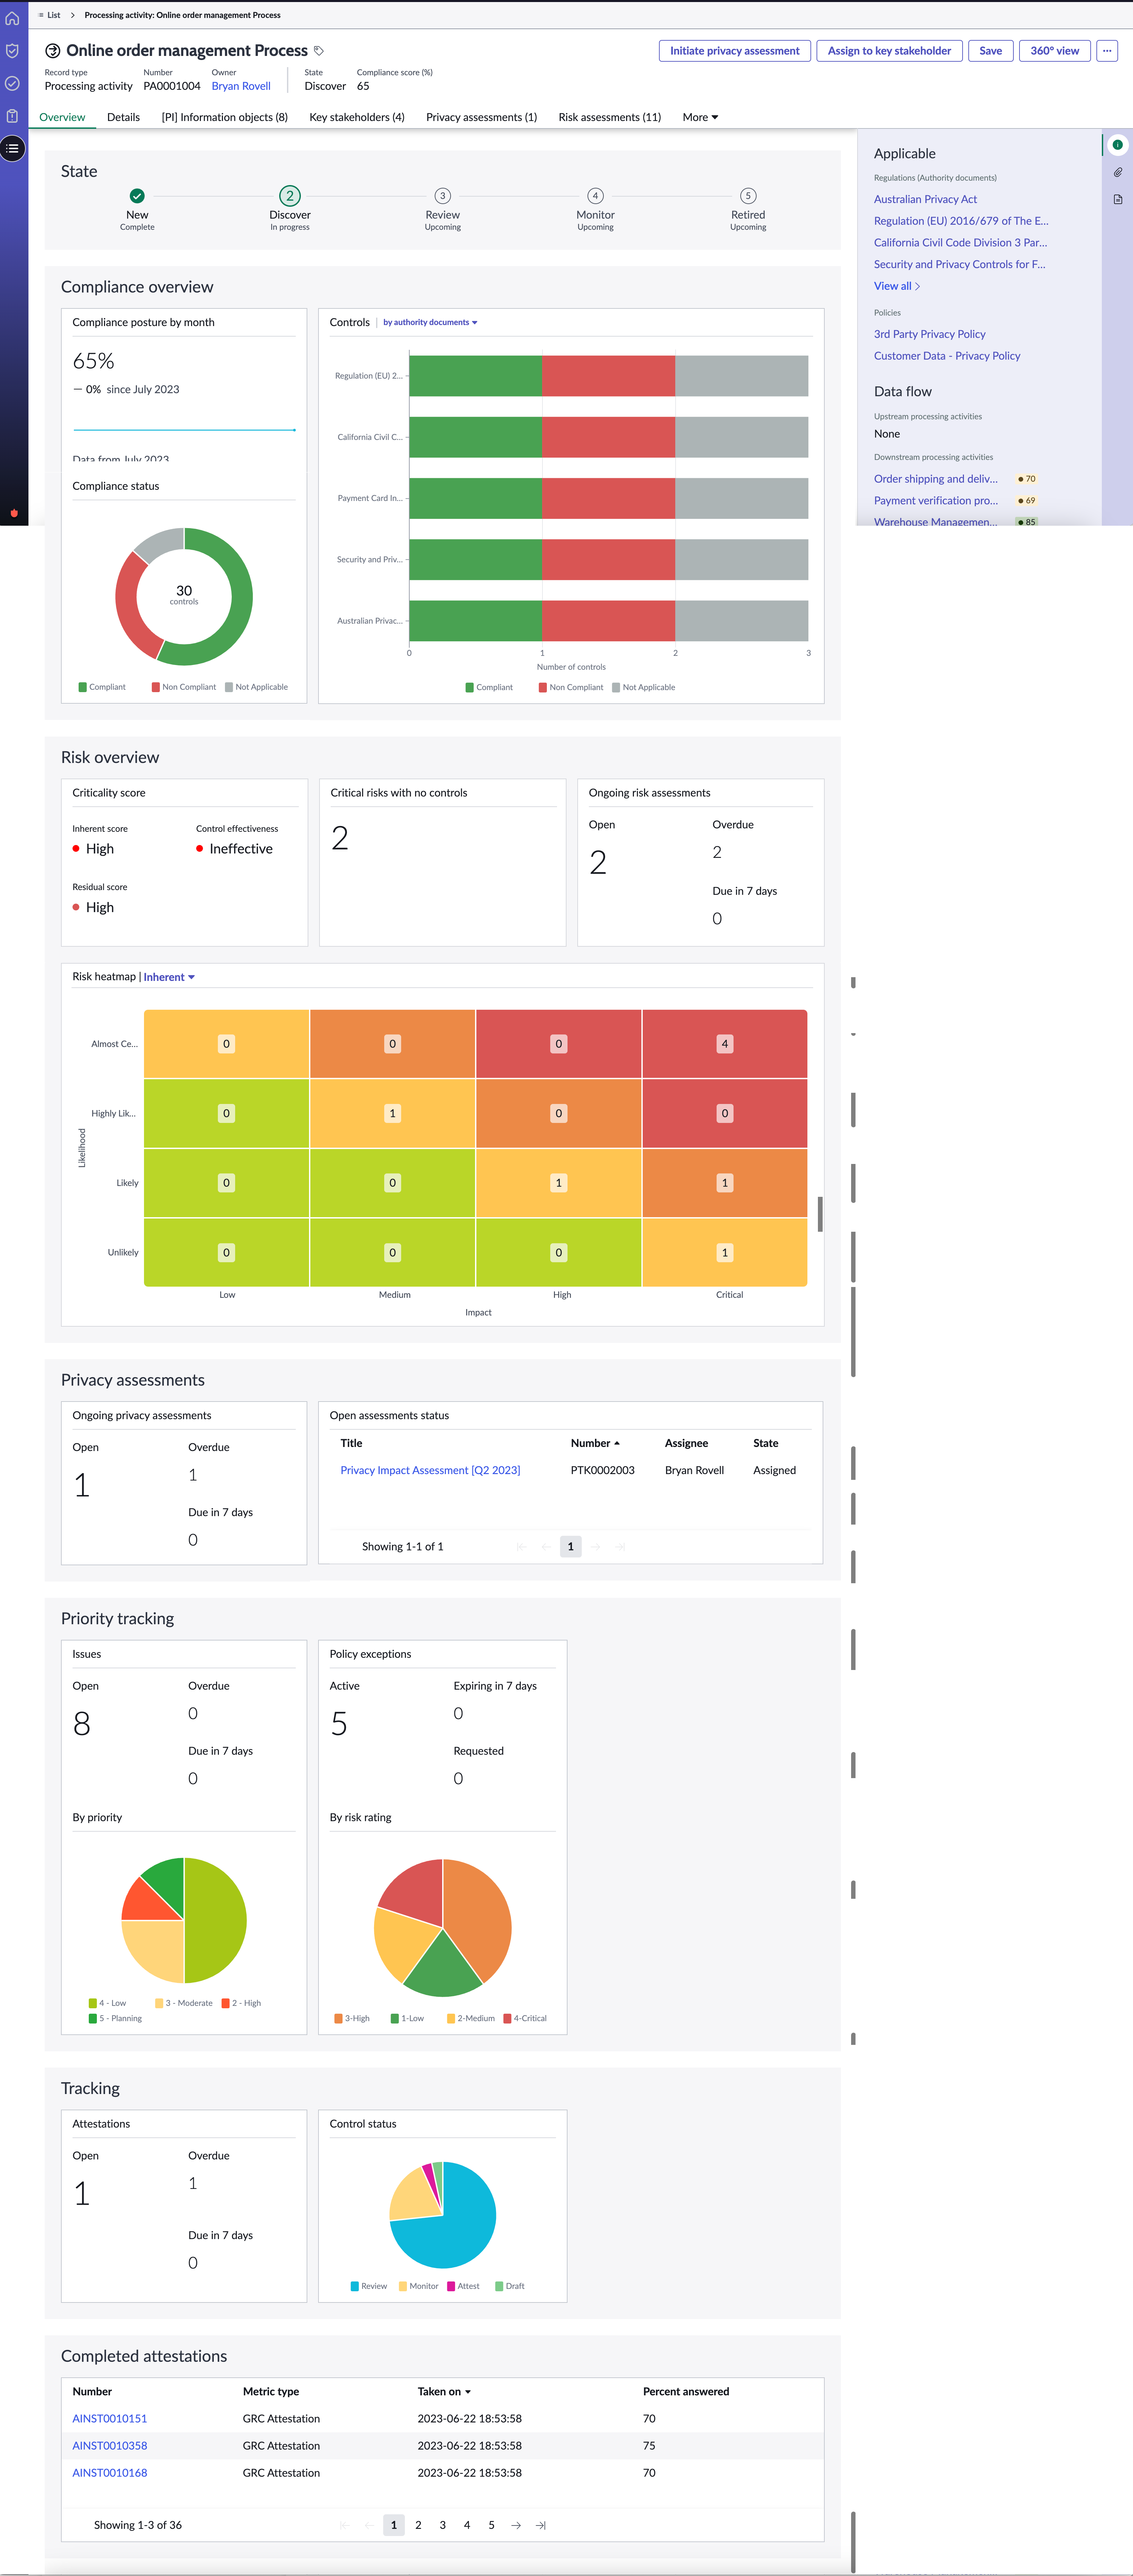Select stage 5 Retired in the state flow
1133x2576 pixels.
(x=748, y=196)
